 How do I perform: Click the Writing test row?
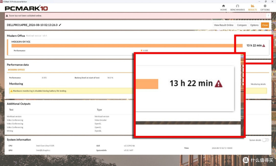point(10,131)
